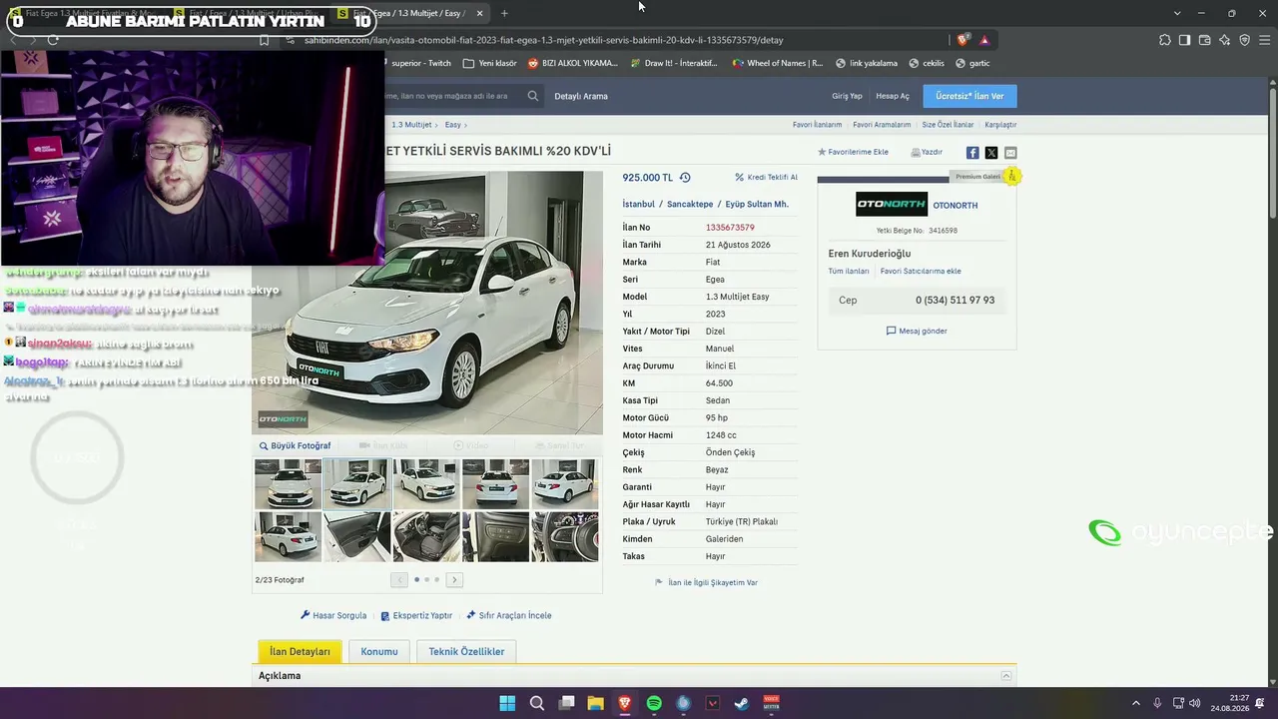Viewport: 1278px width, 719px height.
Task: Open Steam from the taskbar
Action: (x=742, y=703)
